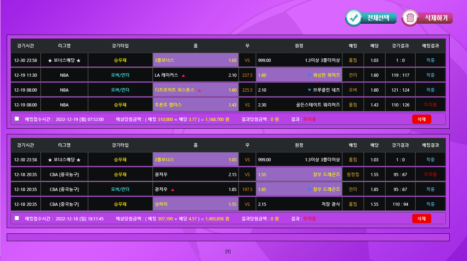Check the box for 2022-12-18 18:11:45 bet

(x=17, y=218)
